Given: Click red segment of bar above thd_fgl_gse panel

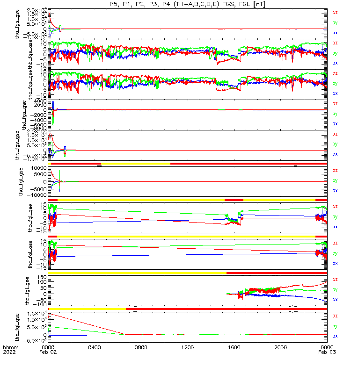Looking at the screenshot, I should [x=277, y=273].
